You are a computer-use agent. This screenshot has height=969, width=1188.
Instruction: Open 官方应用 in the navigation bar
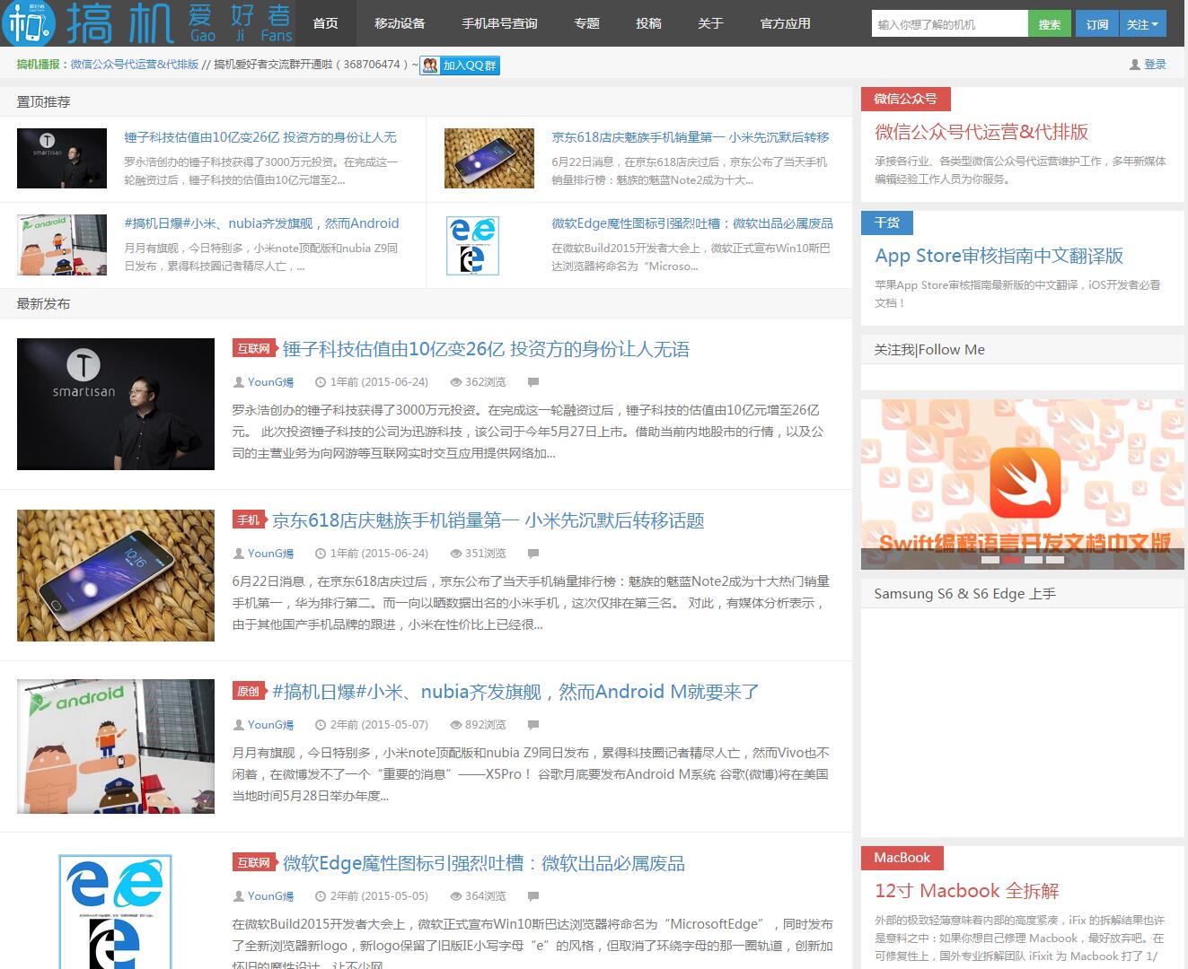pyautogui.click(x=786, y=23)
